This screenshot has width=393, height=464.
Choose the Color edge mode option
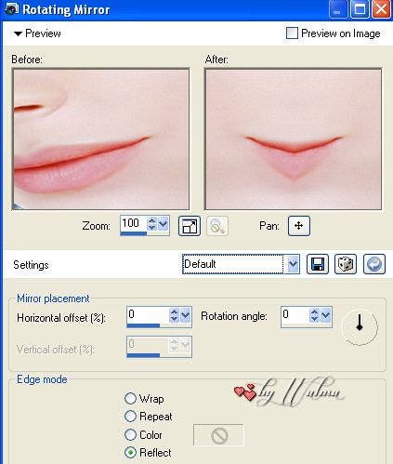(130, 434)
